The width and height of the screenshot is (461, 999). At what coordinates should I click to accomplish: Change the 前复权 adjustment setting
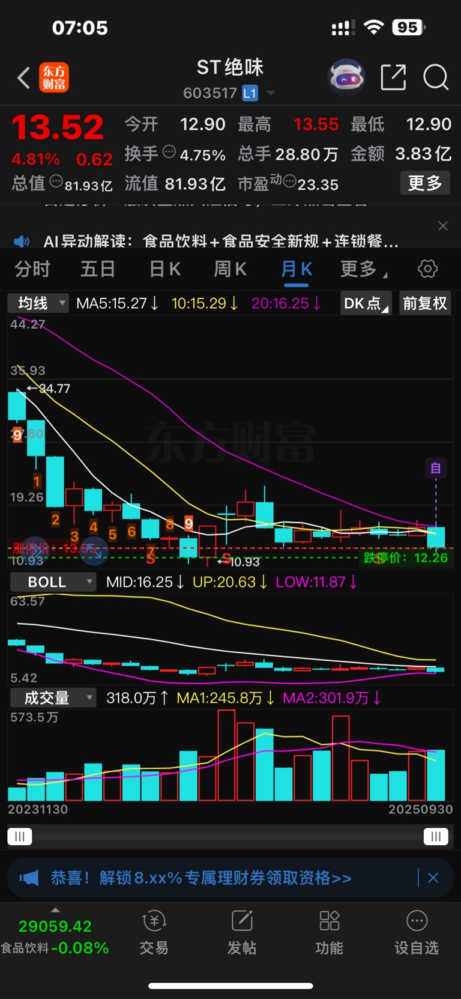(x=425, y=303)
